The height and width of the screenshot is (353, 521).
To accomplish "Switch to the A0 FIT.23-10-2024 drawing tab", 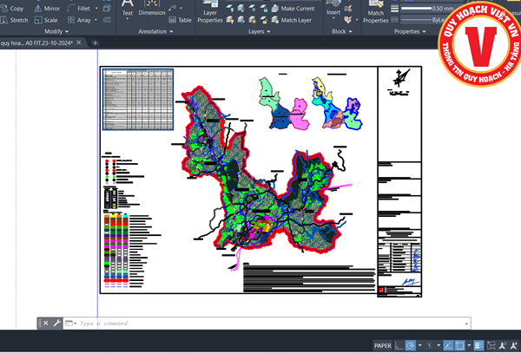I will pos(39,42).
